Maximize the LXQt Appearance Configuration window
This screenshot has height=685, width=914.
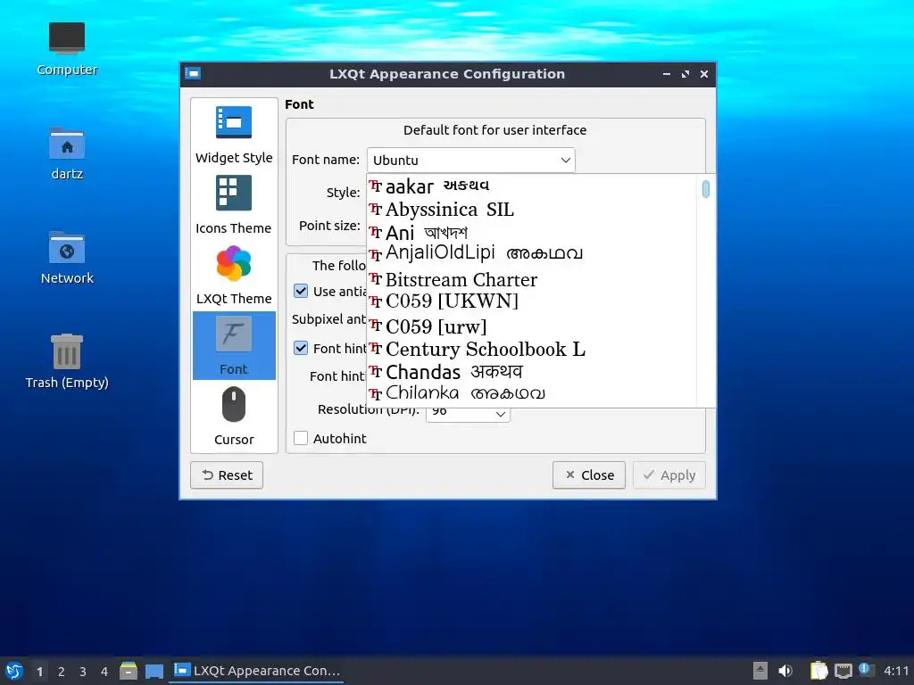pos(685,74)
